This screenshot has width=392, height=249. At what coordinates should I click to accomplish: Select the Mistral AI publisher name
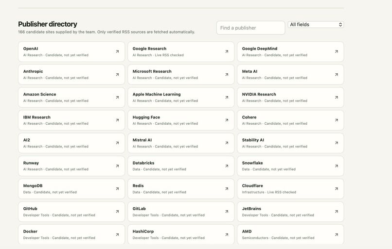pyautogui.click(x=142, y=140)
